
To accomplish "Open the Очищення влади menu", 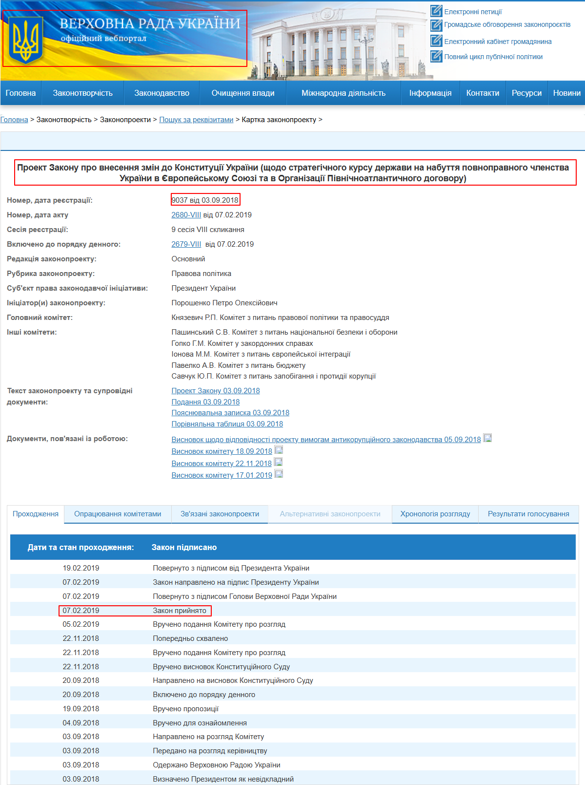I will click(243, 93).
